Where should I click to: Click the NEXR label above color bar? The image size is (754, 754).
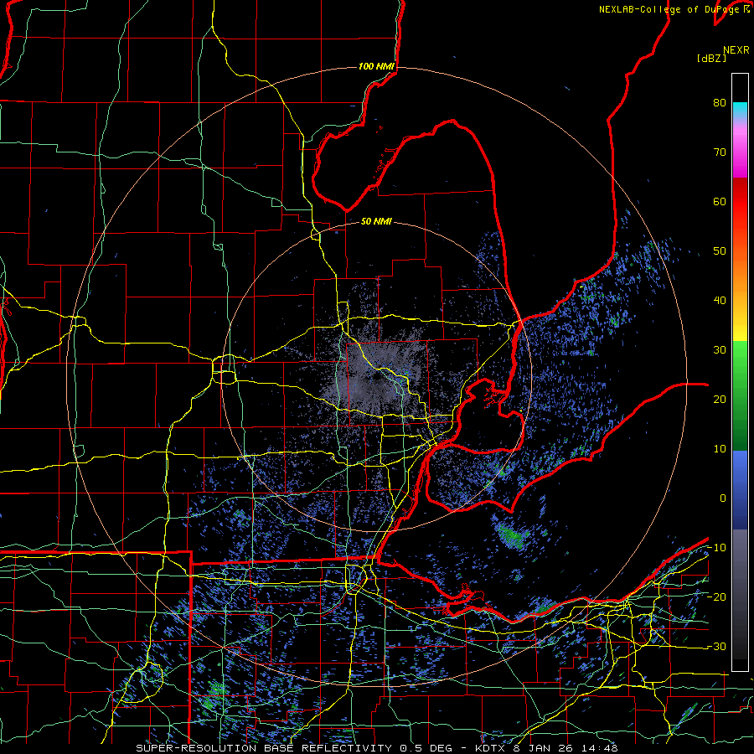[736, 50]
